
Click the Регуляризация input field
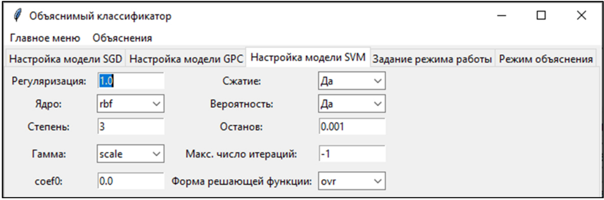tap(131, 81)
